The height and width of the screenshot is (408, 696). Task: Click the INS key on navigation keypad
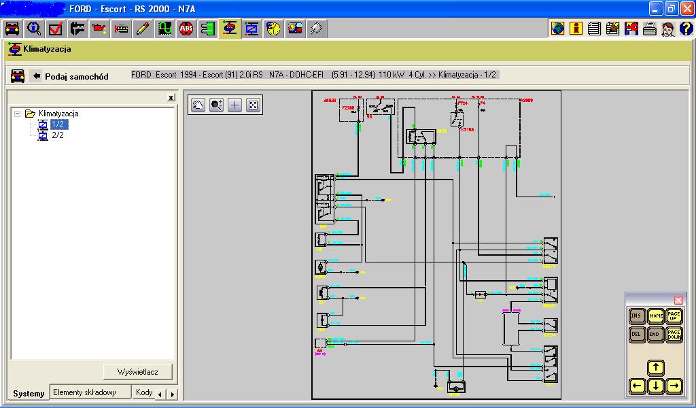(x=637, y=317)
